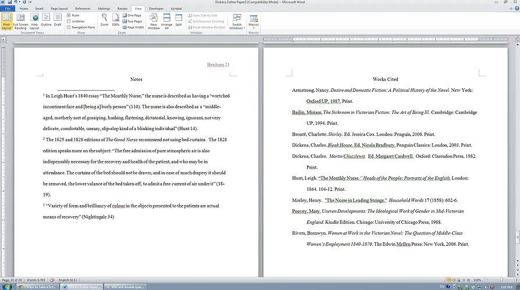
Task: Enable the Gridlines checkbox
Action: [x=69, y=21]
